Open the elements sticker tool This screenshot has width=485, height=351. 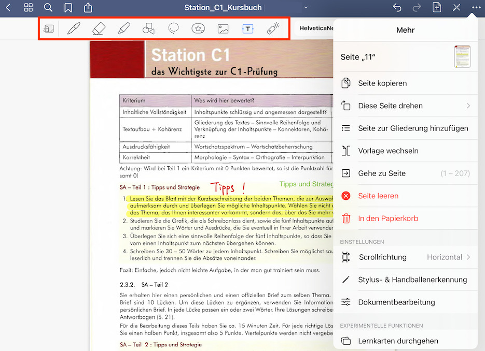(198, 28)
